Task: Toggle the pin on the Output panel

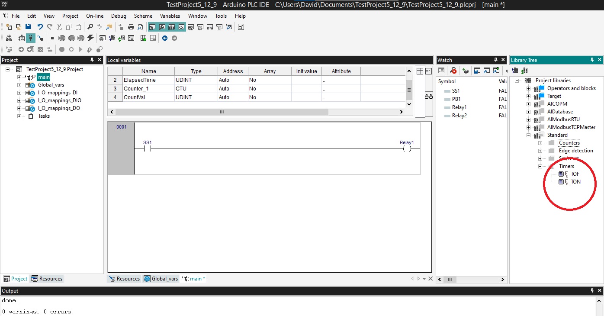Action: pos(592,290)
